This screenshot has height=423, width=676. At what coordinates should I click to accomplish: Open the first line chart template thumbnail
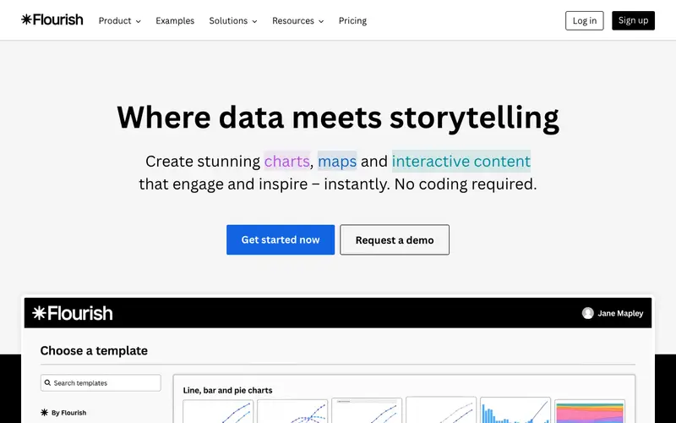(218, 410)
